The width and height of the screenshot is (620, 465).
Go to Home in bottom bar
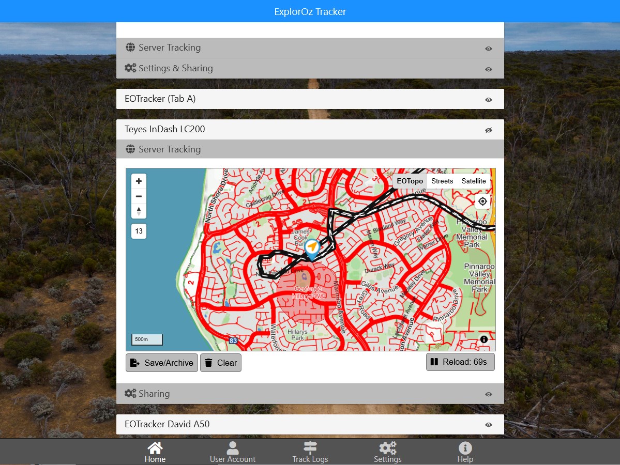click(155, 453)
